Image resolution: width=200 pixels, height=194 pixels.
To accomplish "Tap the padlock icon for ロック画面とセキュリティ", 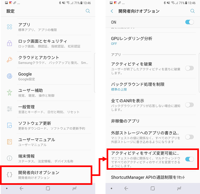I will [x=9, y=43].
